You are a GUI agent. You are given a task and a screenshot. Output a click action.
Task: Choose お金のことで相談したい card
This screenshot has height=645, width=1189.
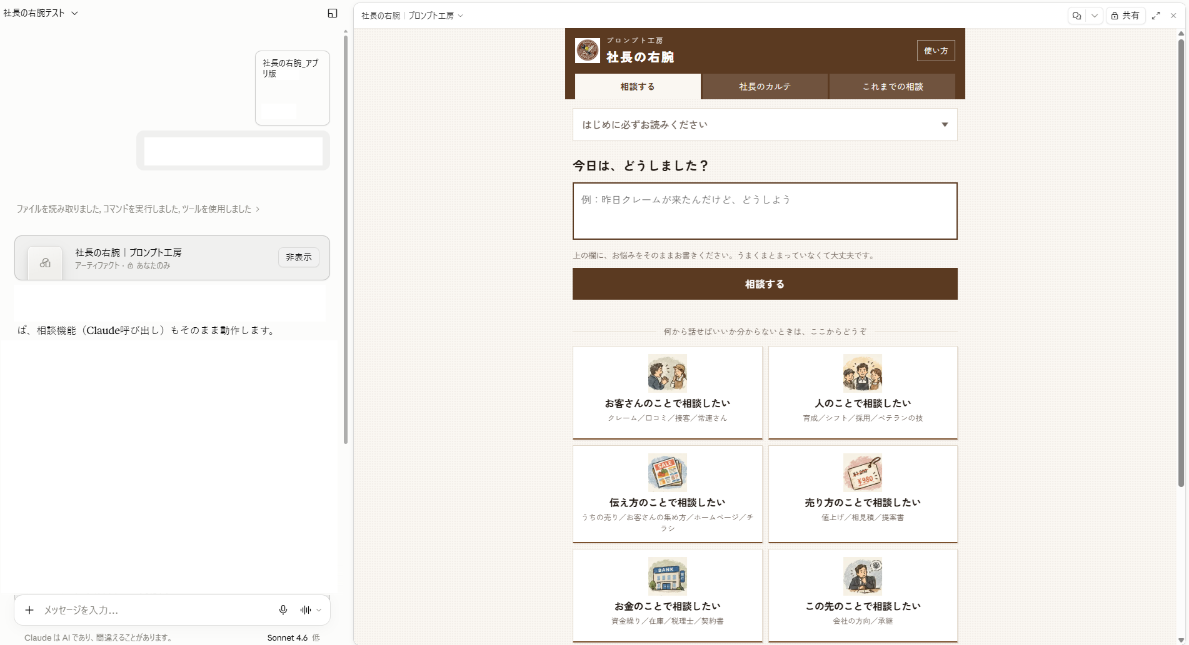667,596
